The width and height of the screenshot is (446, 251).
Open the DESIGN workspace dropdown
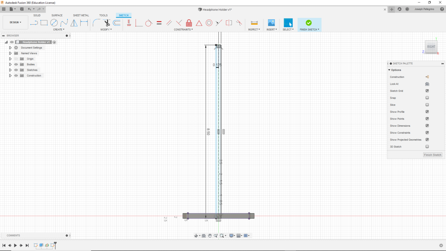[15, 22]
